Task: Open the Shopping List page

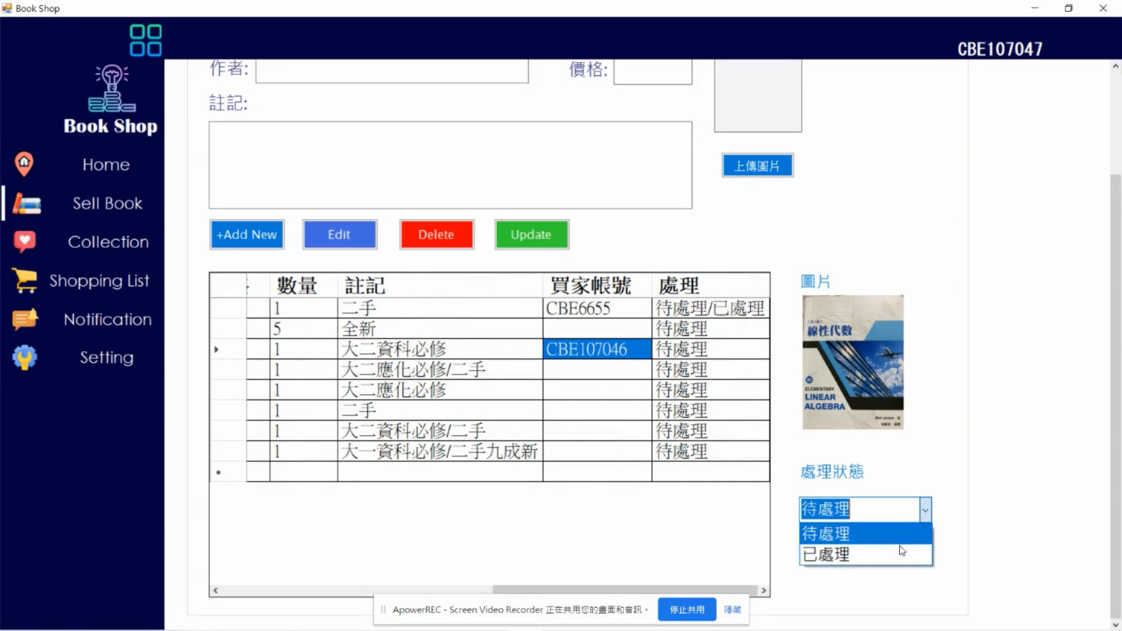Action: 99,281
